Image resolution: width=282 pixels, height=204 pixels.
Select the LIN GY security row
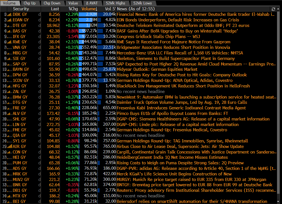pyautogui.click(x=138, y=125)
